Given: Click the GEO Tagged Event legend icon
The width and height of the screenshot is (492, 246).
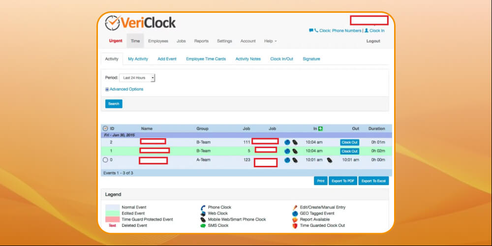Looking at the screenshot, I should [x=295, y=214].
